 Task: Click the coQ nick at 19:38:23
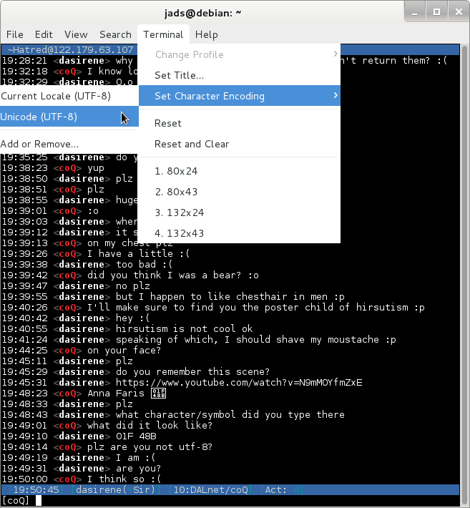pos(67,168)
